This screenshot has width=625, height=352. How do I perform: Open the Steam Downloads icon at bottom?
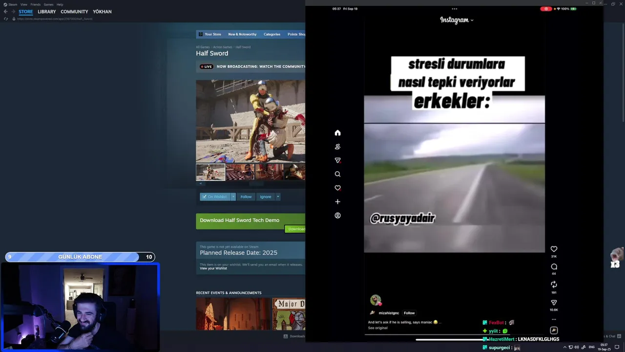click(286, 336)
